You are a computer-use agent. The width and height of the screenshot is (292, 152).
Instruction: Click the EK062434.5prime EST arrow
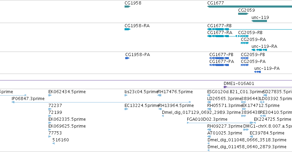[x=50, y=95]
